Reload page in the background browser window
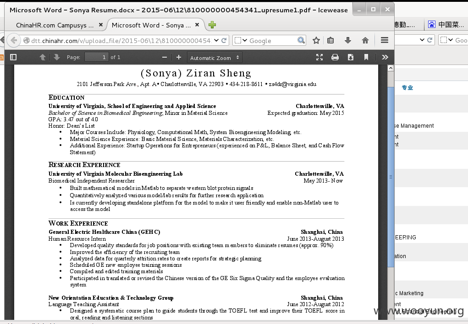Screen dimensions: 468x324 coord(430,40)
